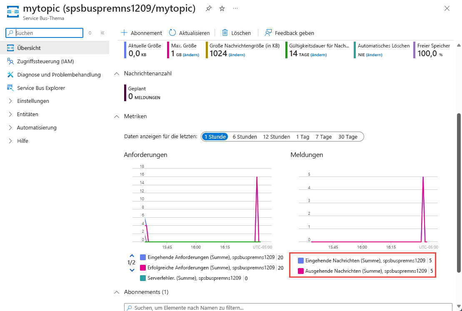
Task: Click the scroll up arrow of the main pane
Action: pos(459,45)
